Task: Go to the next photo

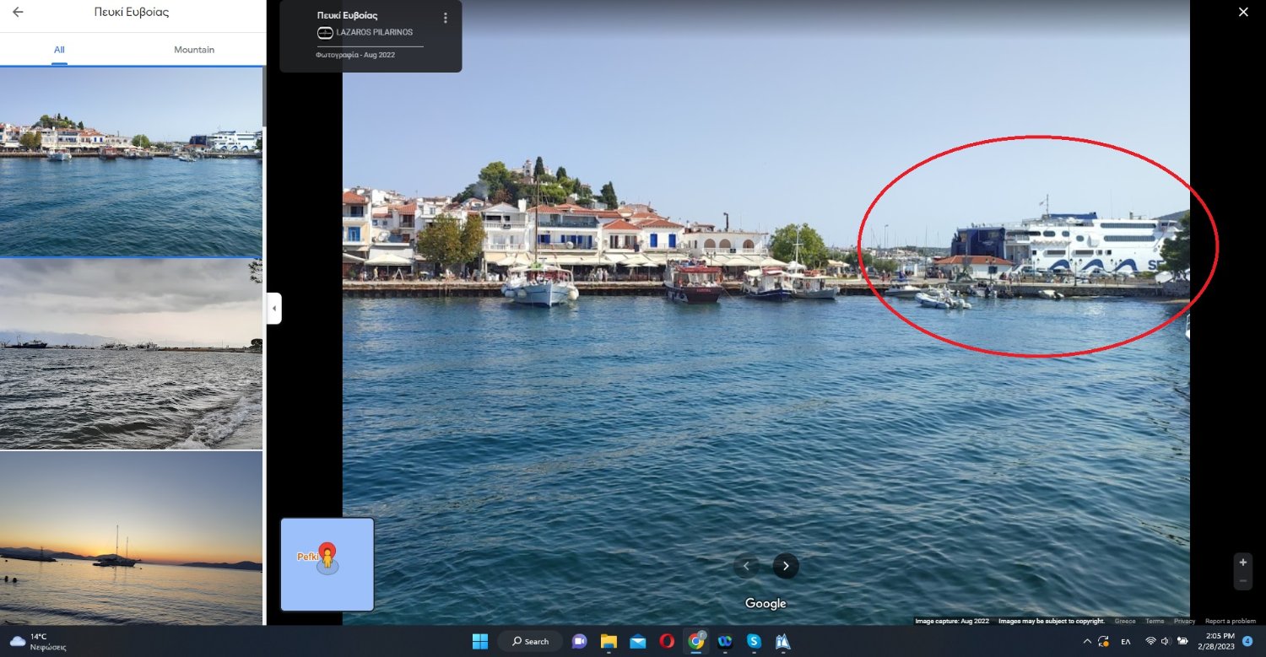Action: (786, 566)
